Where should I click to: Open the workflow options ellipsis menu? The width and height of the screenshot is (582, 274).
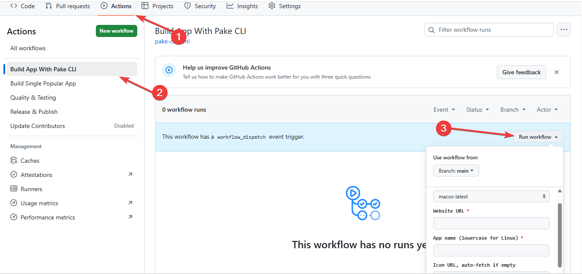[564, 29]
